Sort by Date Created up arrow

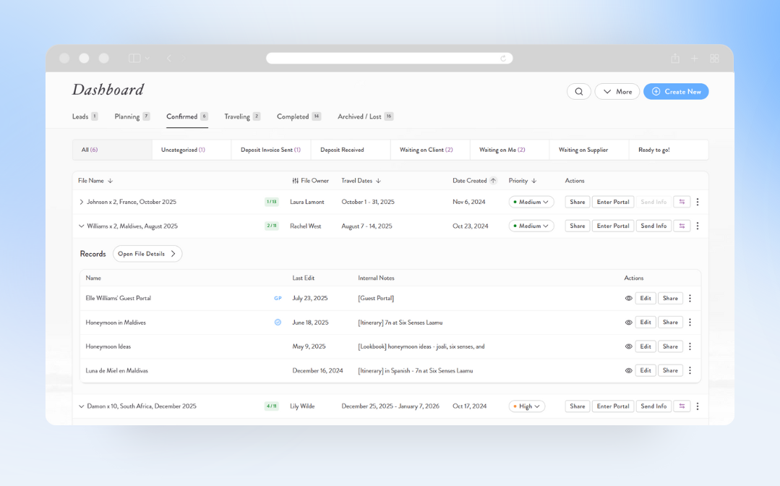493,181
